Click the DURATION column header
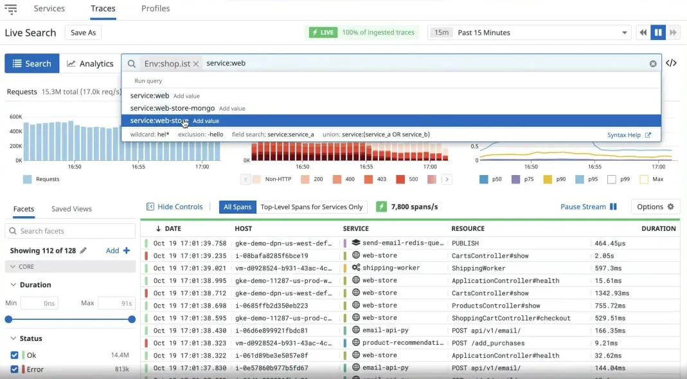The image size is (687, 379). [659, 228]
